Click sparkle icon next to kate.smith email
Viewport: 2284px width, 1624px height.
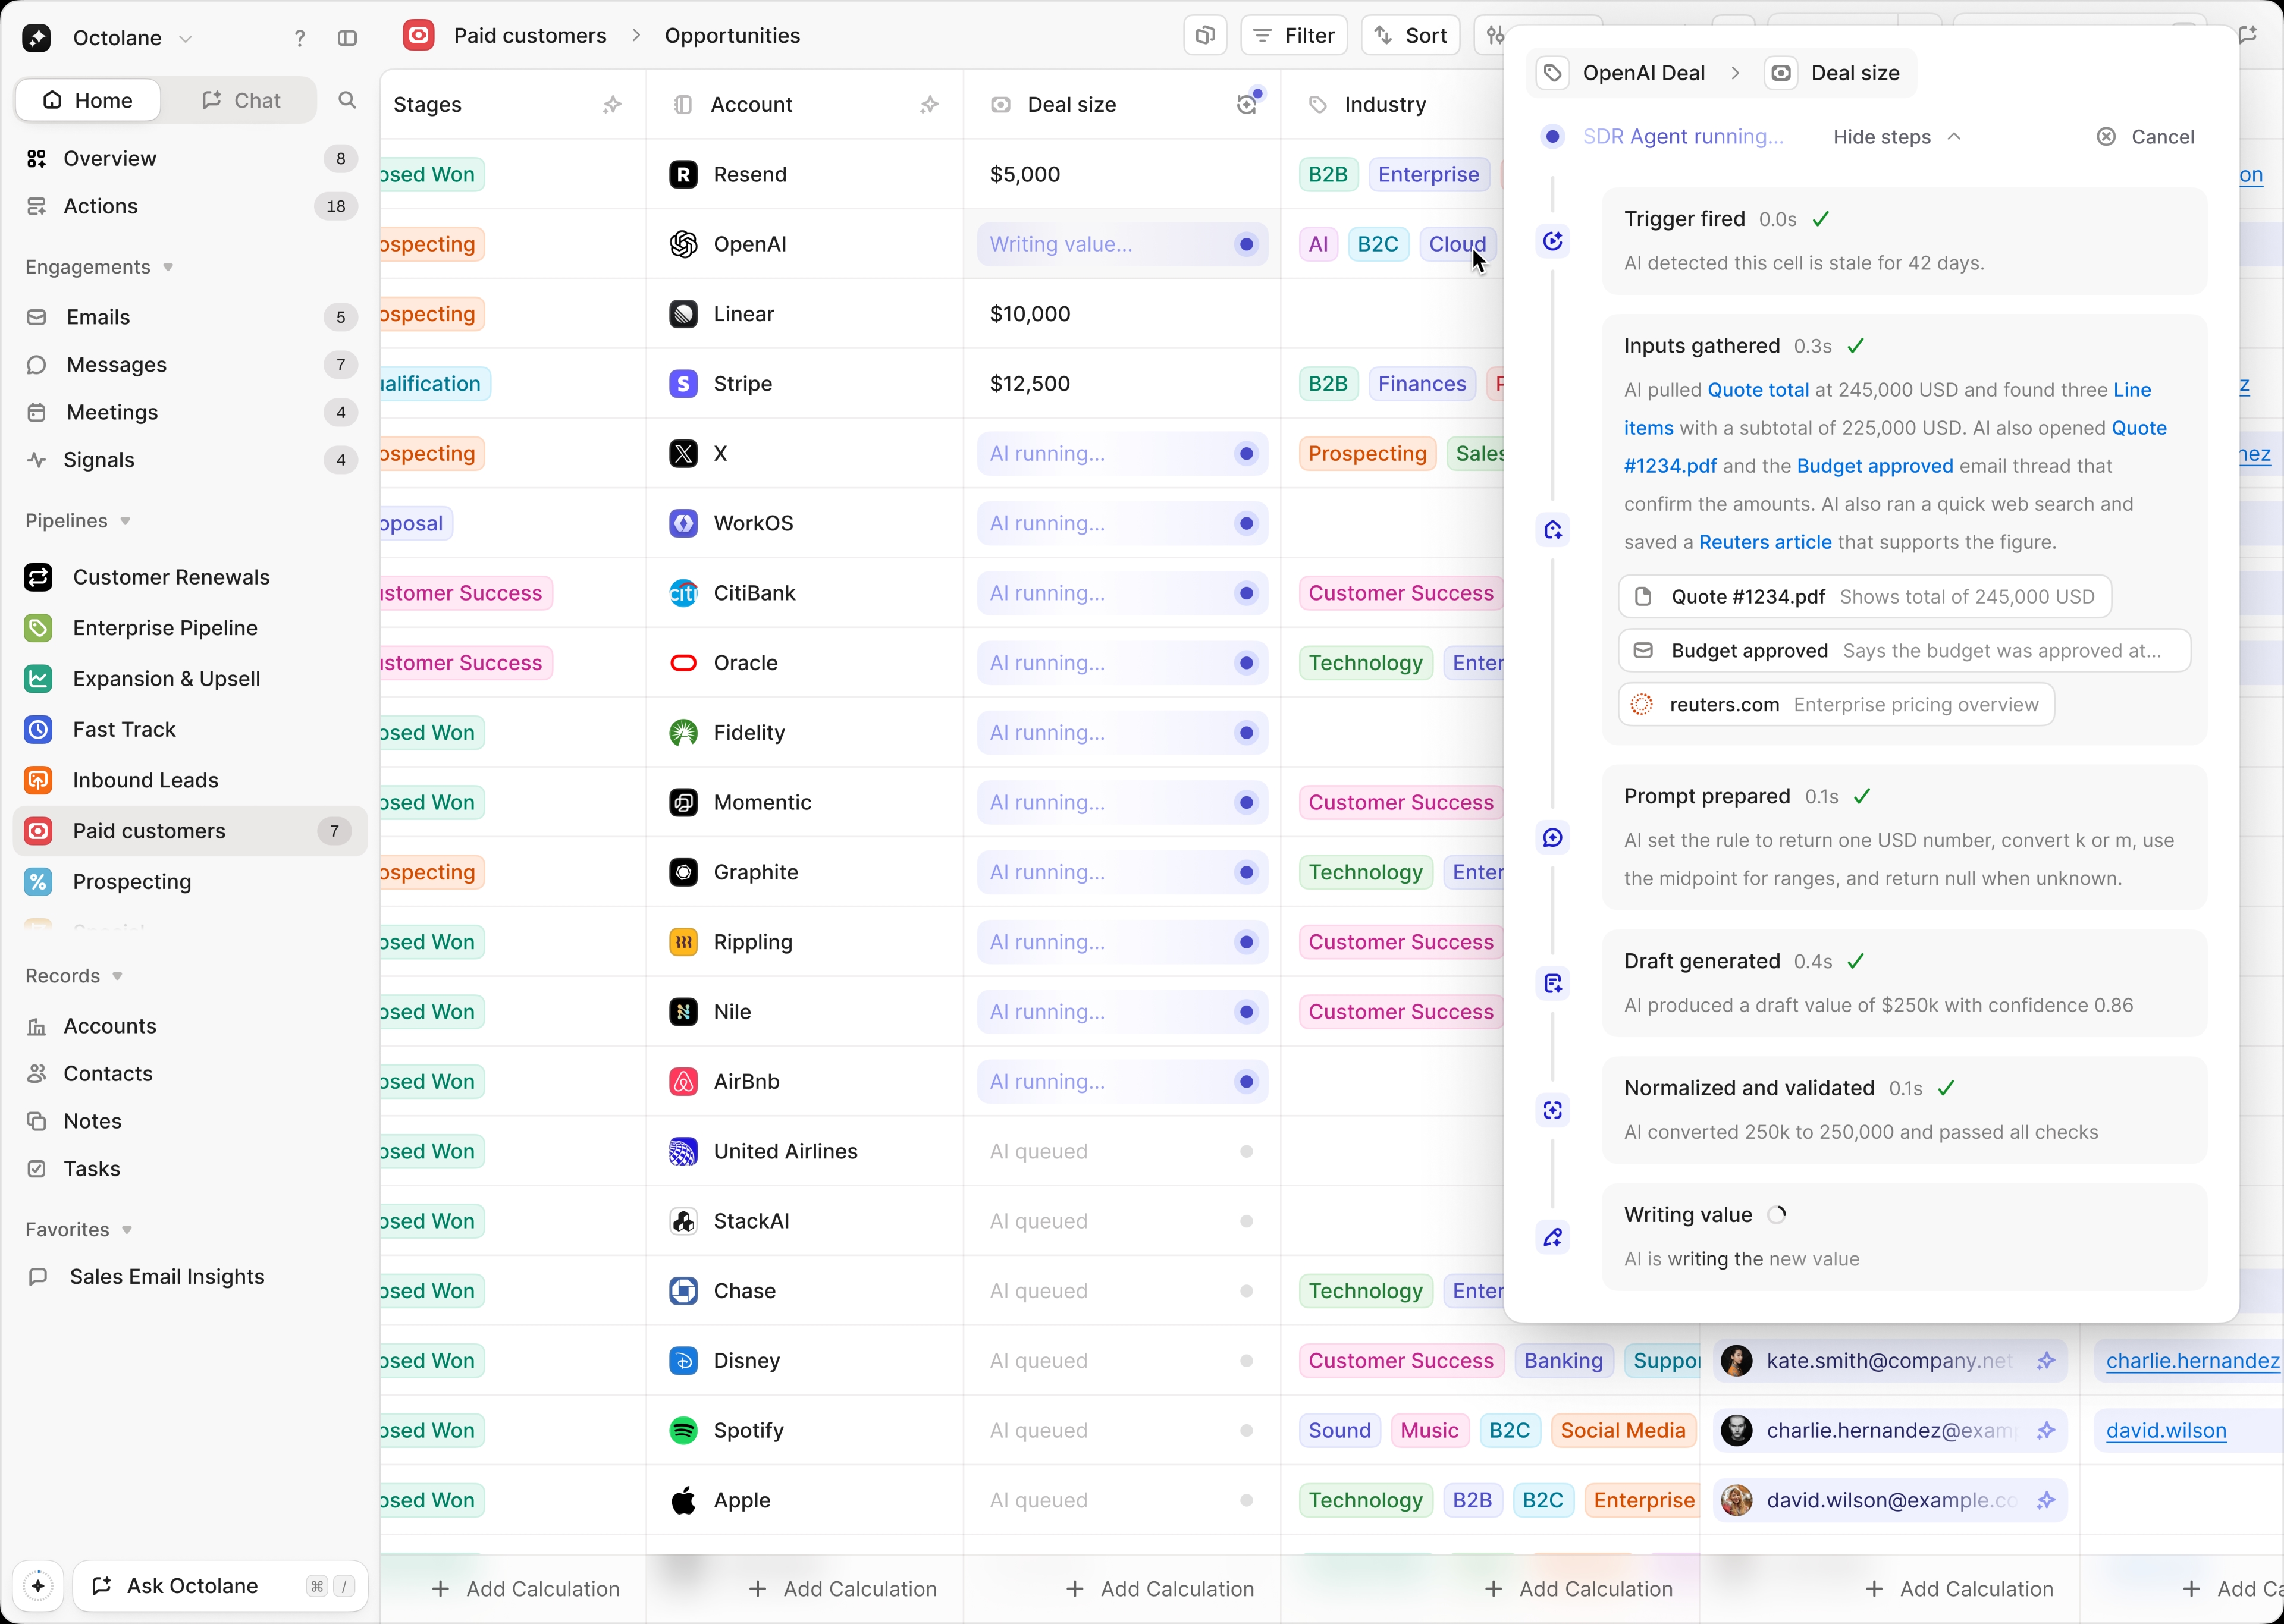2046,1361
